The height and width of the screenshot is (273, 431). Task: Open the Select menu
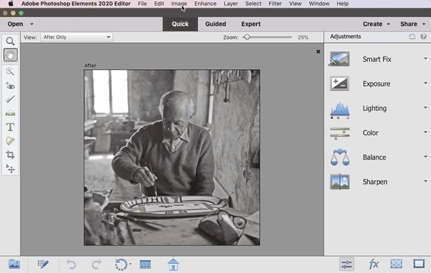253,3
